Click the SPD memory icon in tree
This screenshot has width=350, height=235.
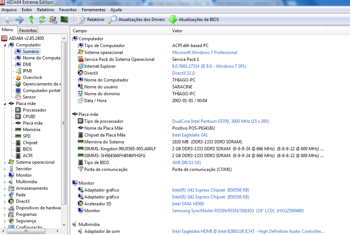[18, 136]
